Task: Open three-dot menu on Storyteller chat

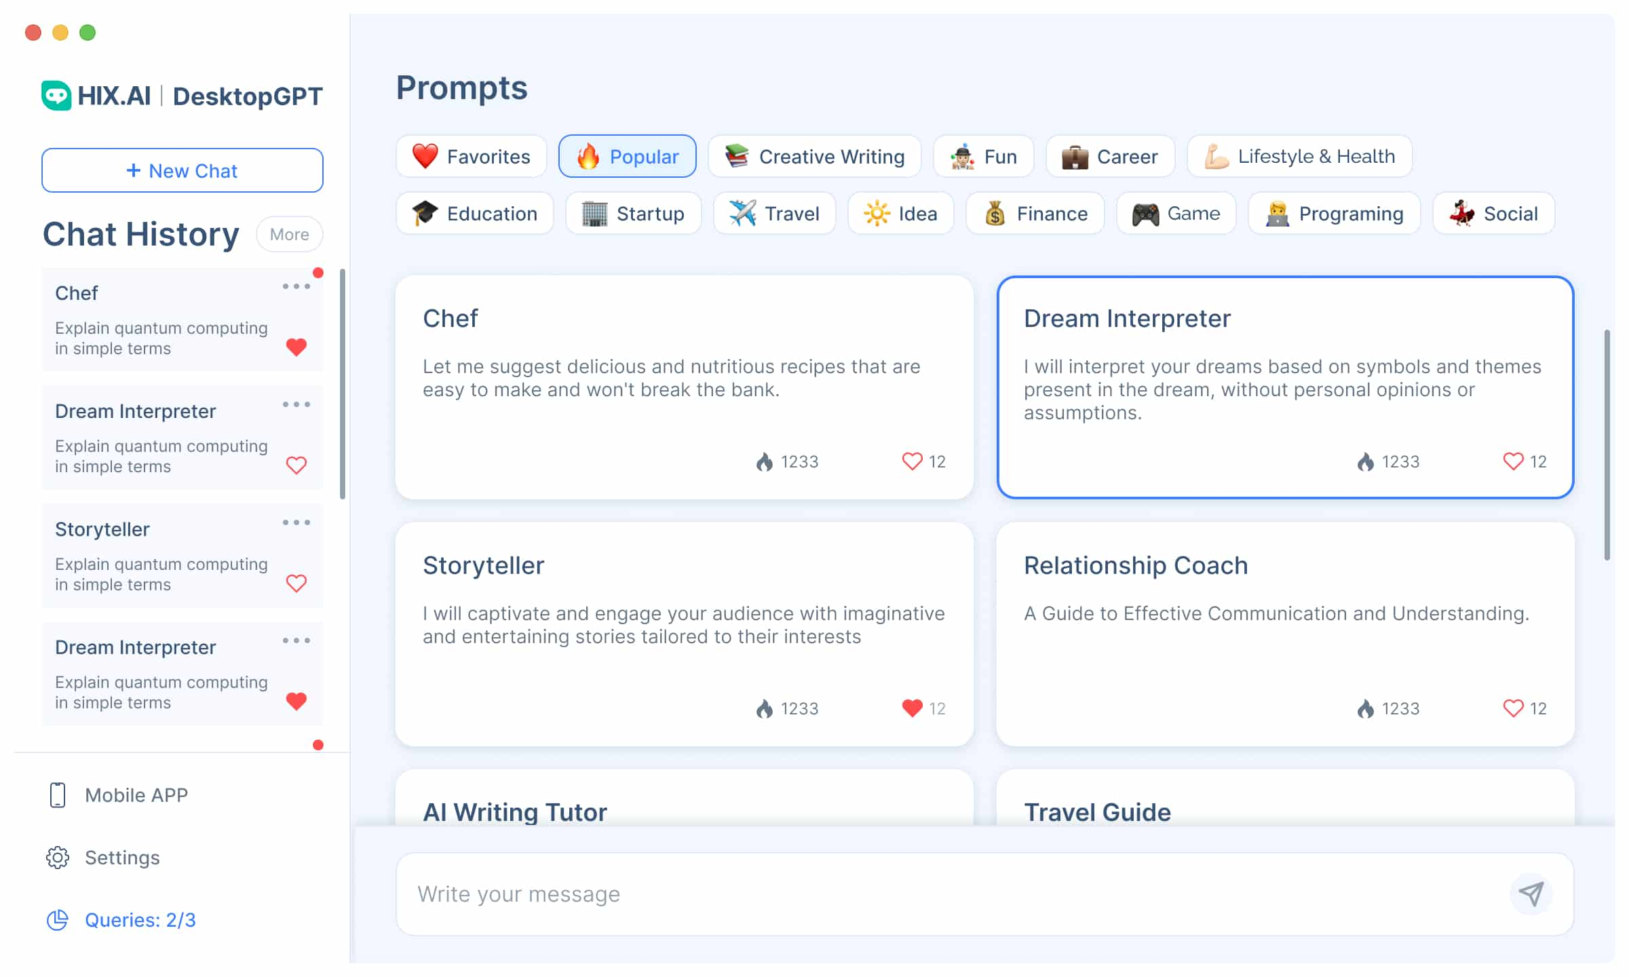Action: pyautogui.click(x=296, y=523)
